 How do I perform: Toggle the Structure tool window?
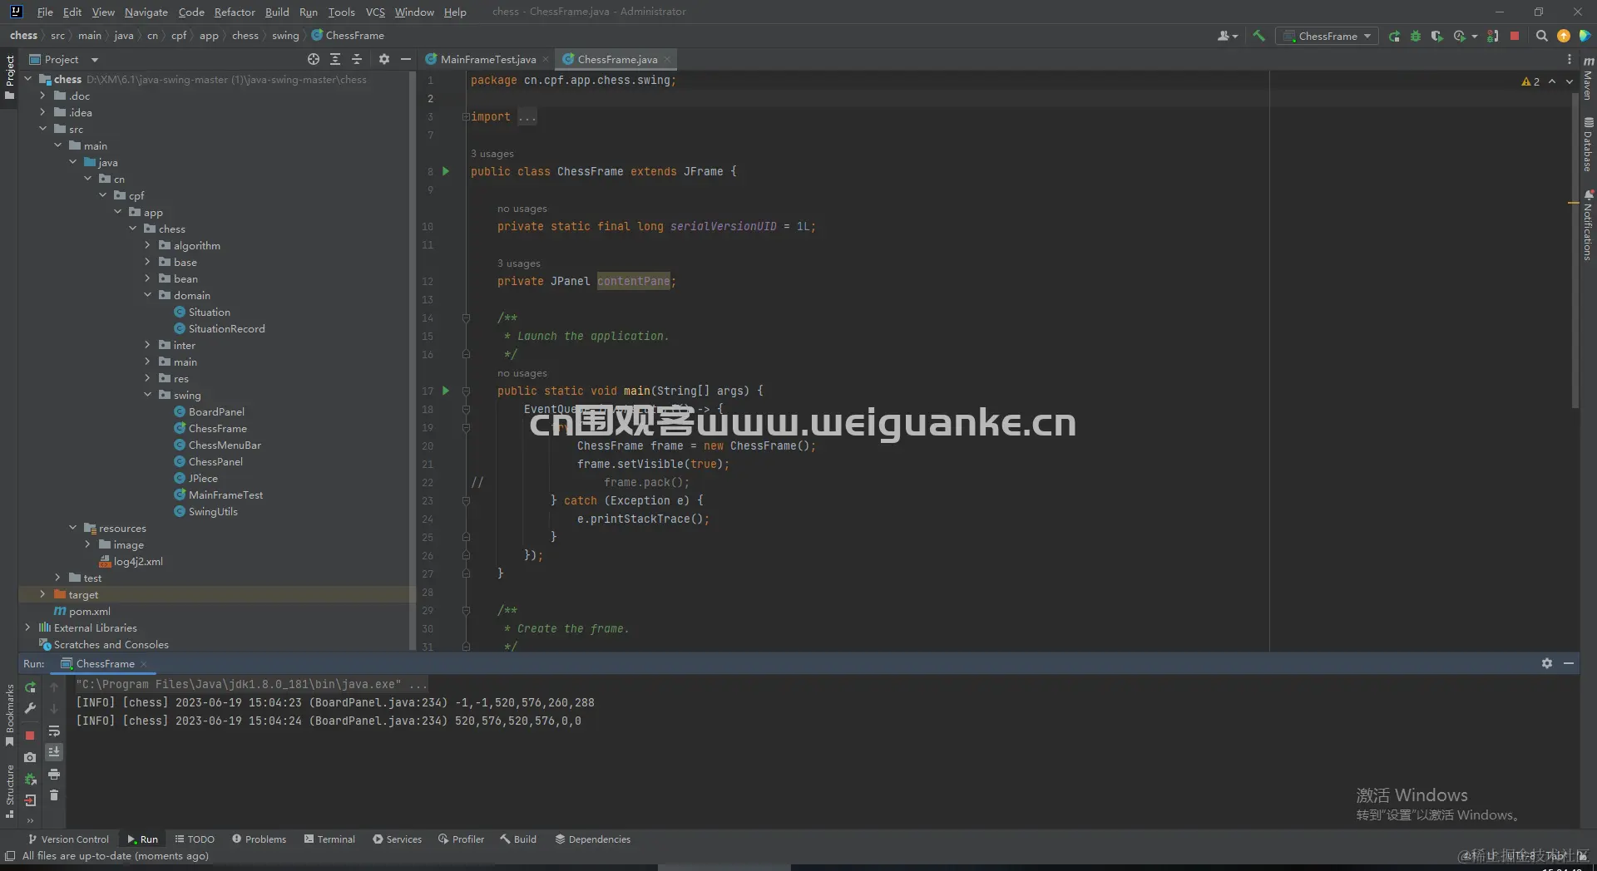click(x=9, y=790)
